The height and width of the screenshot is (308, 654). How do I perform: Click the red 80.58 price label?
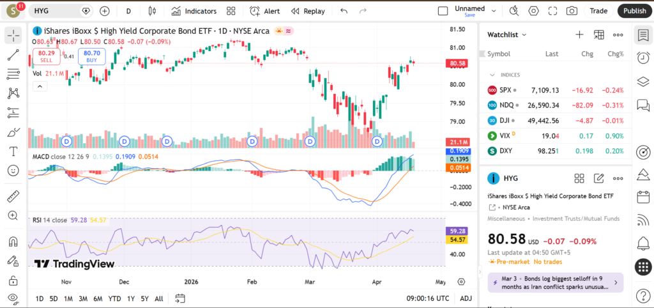457,64
